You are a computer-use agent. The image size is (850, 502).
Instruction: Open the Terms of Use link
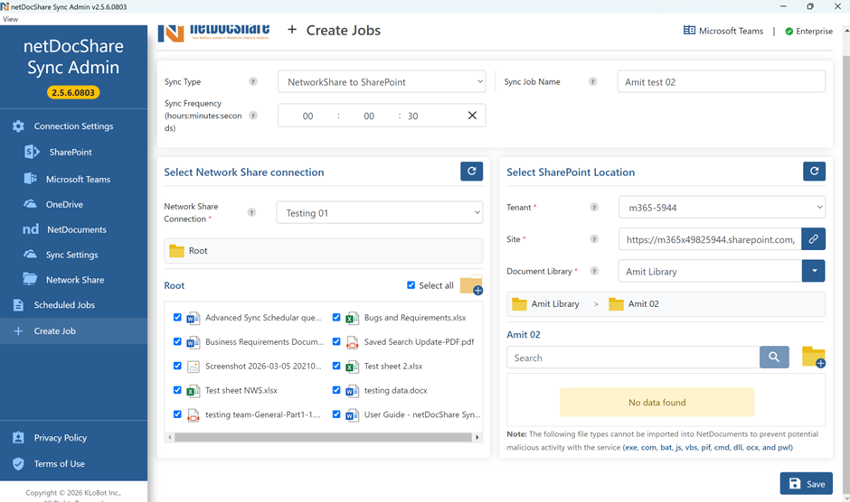[x=59, y=463]
